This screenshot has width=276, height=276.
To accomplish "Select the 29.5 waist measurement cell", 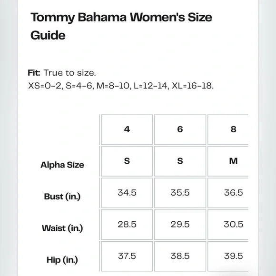I will (x=180, y=225).
